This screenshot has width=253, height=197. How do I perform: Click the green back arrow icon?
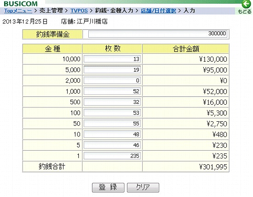[x=247, y=4]
